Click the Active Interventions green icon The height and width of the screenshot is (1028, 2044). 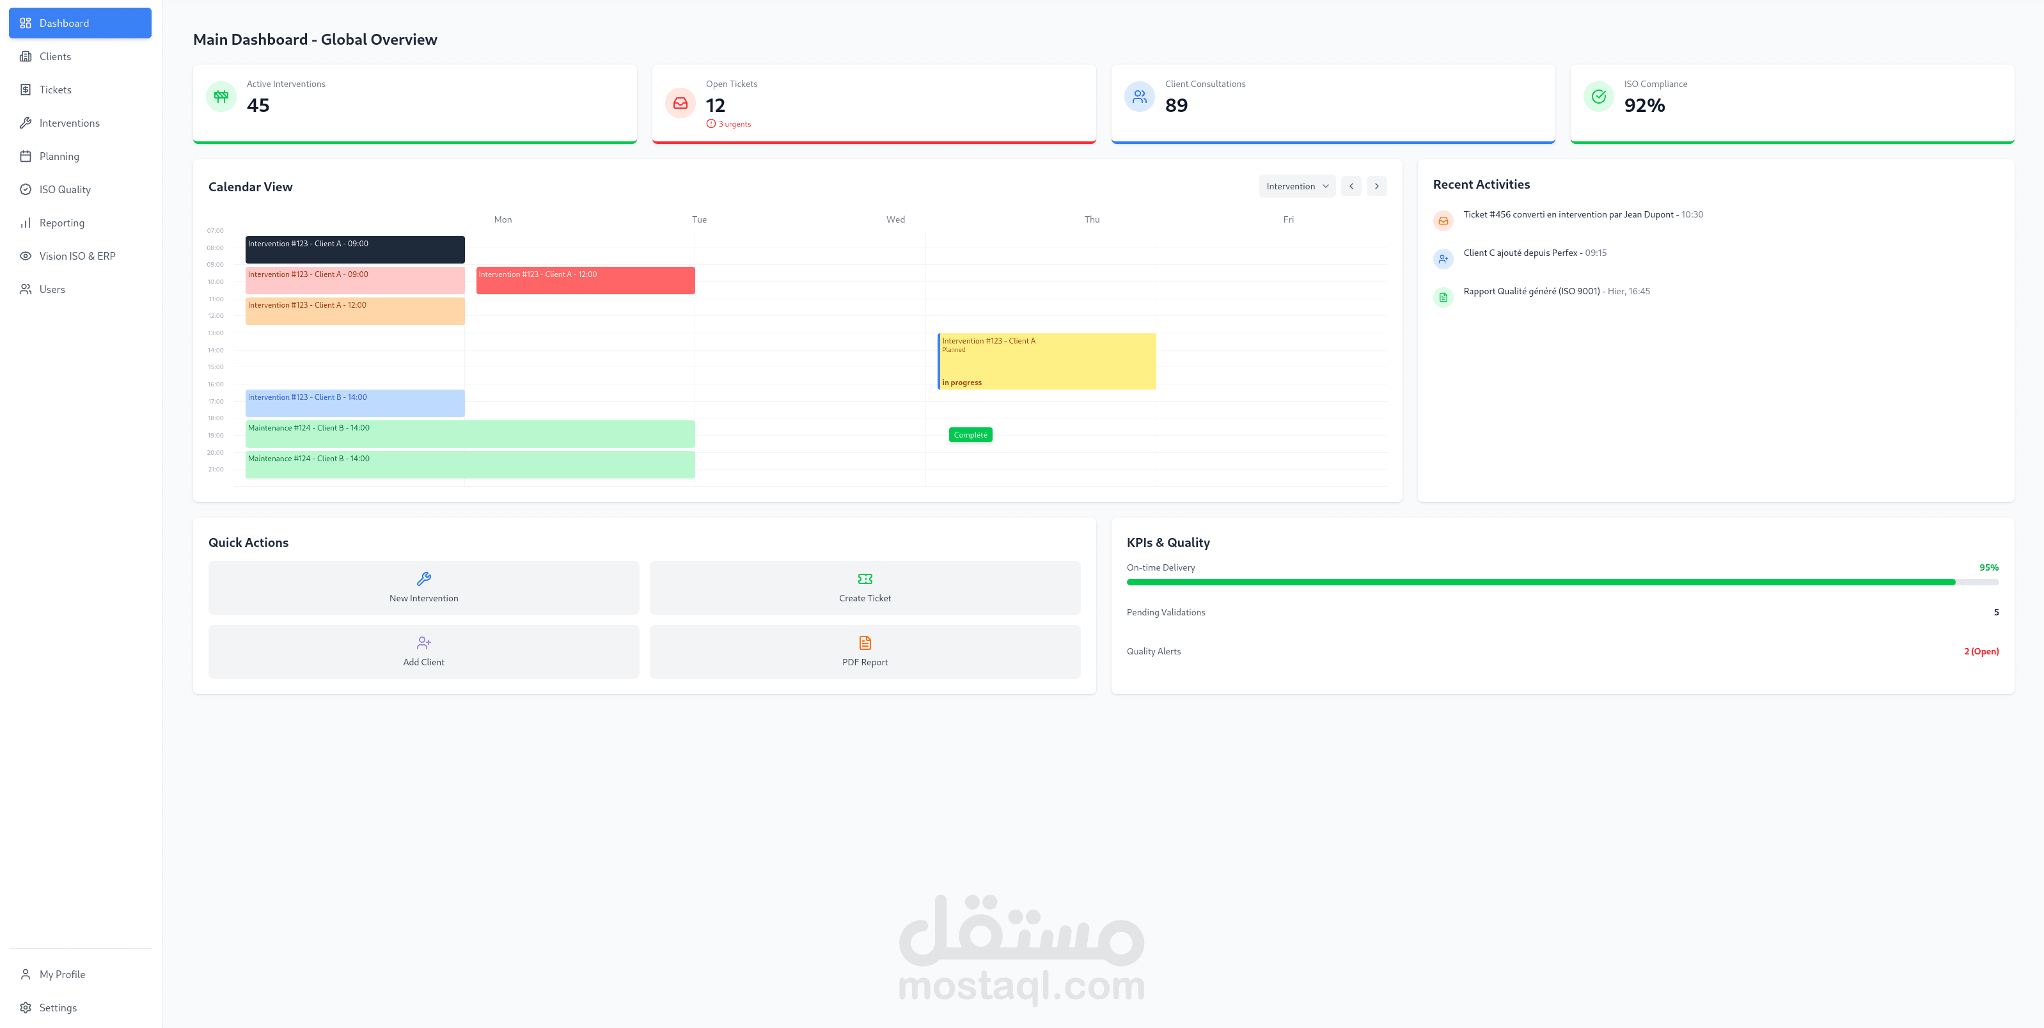click(x=221, y=96)
